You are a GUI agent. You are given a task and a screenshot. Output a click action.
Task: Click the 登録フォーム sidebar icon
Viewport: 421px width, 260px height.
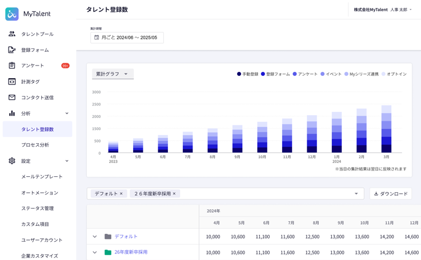pos(12,50)
